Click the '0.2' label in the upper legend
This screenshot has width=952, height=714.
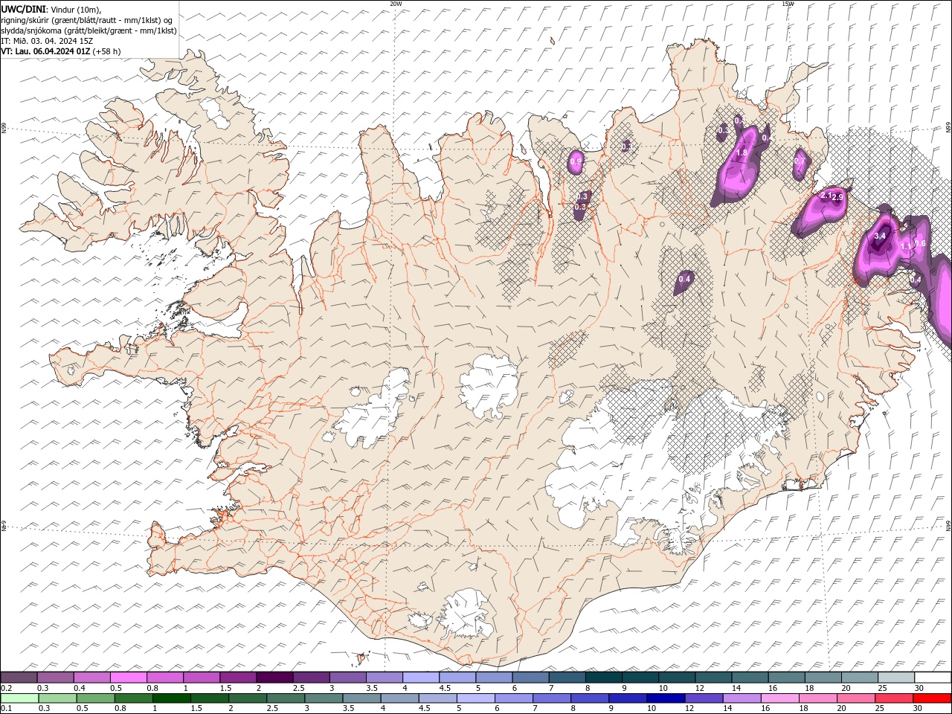point(5,688)
